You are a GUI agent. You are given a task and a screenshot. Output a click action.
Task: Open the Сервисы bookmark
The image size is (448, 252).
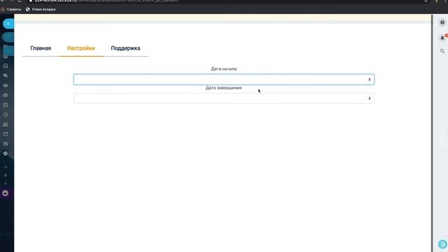tap(11, 9)
